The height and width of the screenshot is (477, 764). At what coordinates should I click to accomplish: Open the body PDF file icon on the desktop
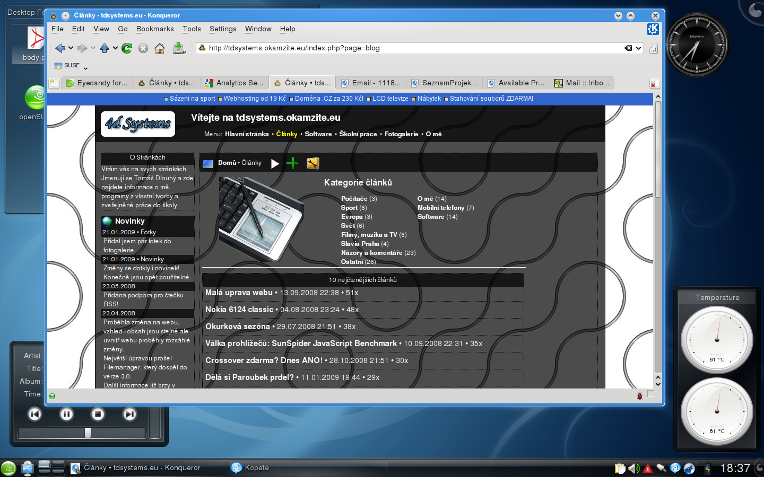pyautogui.click(x=35, y=43)
